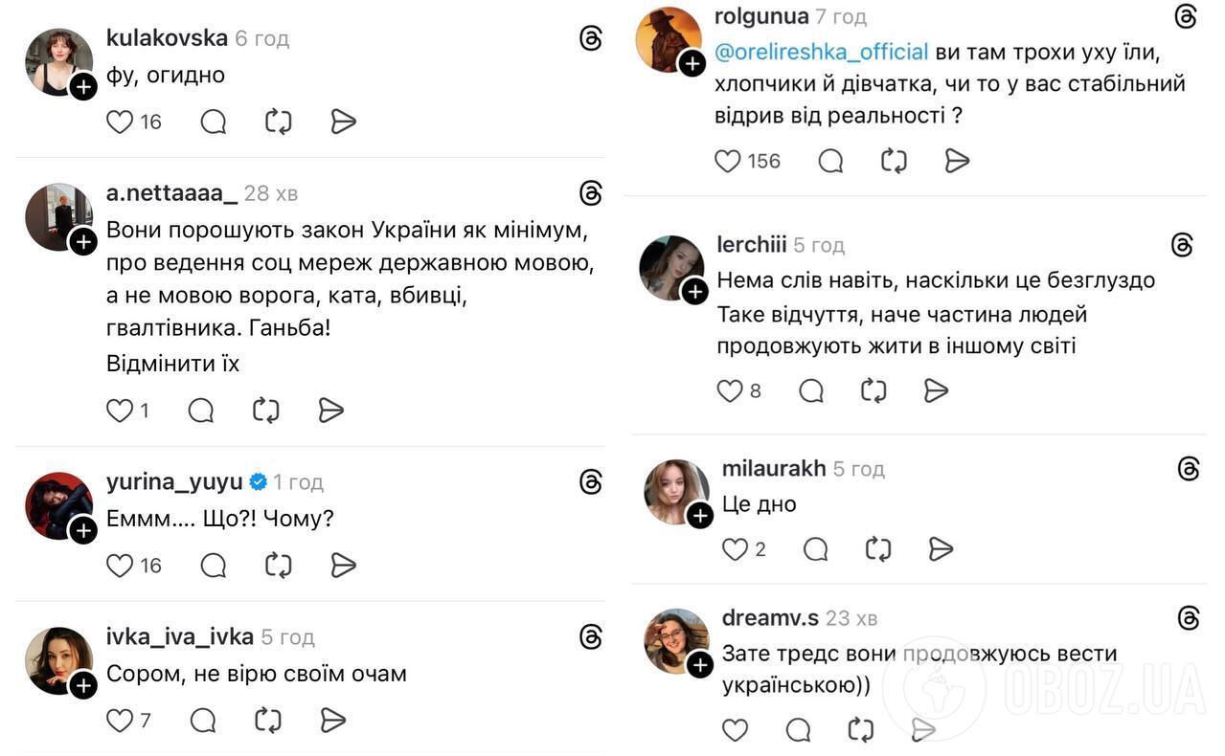
Task: Open reply icon under milaurakh's comment
Action: (815, 548)
